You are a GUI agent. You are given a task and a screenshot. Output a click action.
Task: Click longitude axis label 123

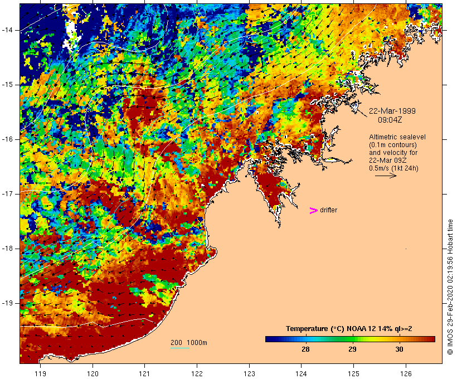point(249,373)
